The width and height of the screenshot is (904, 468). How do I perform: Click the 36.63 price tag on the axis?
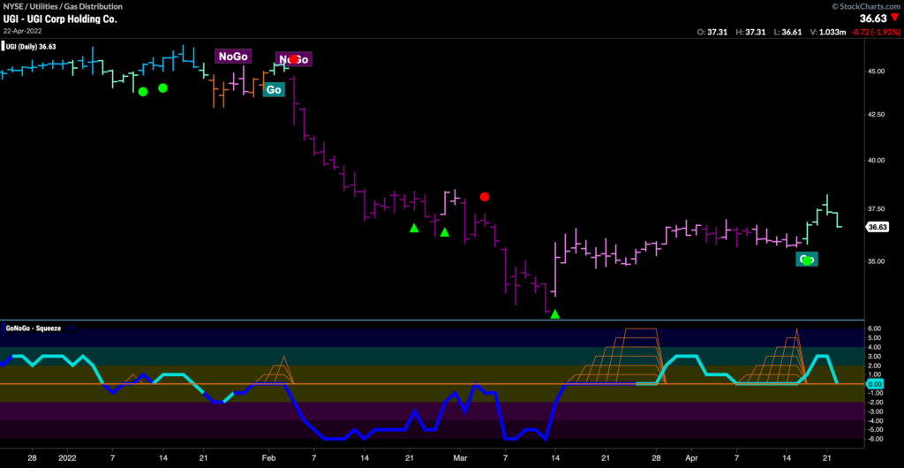tap(878, 227)
